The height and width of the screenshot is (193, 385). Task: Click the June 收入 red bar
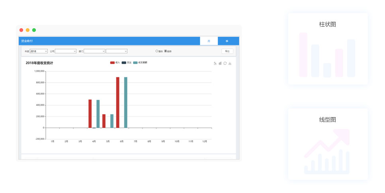118,102
